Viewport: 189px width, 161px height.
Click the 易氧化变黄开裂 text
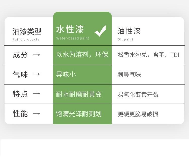(x=138, y=95)
